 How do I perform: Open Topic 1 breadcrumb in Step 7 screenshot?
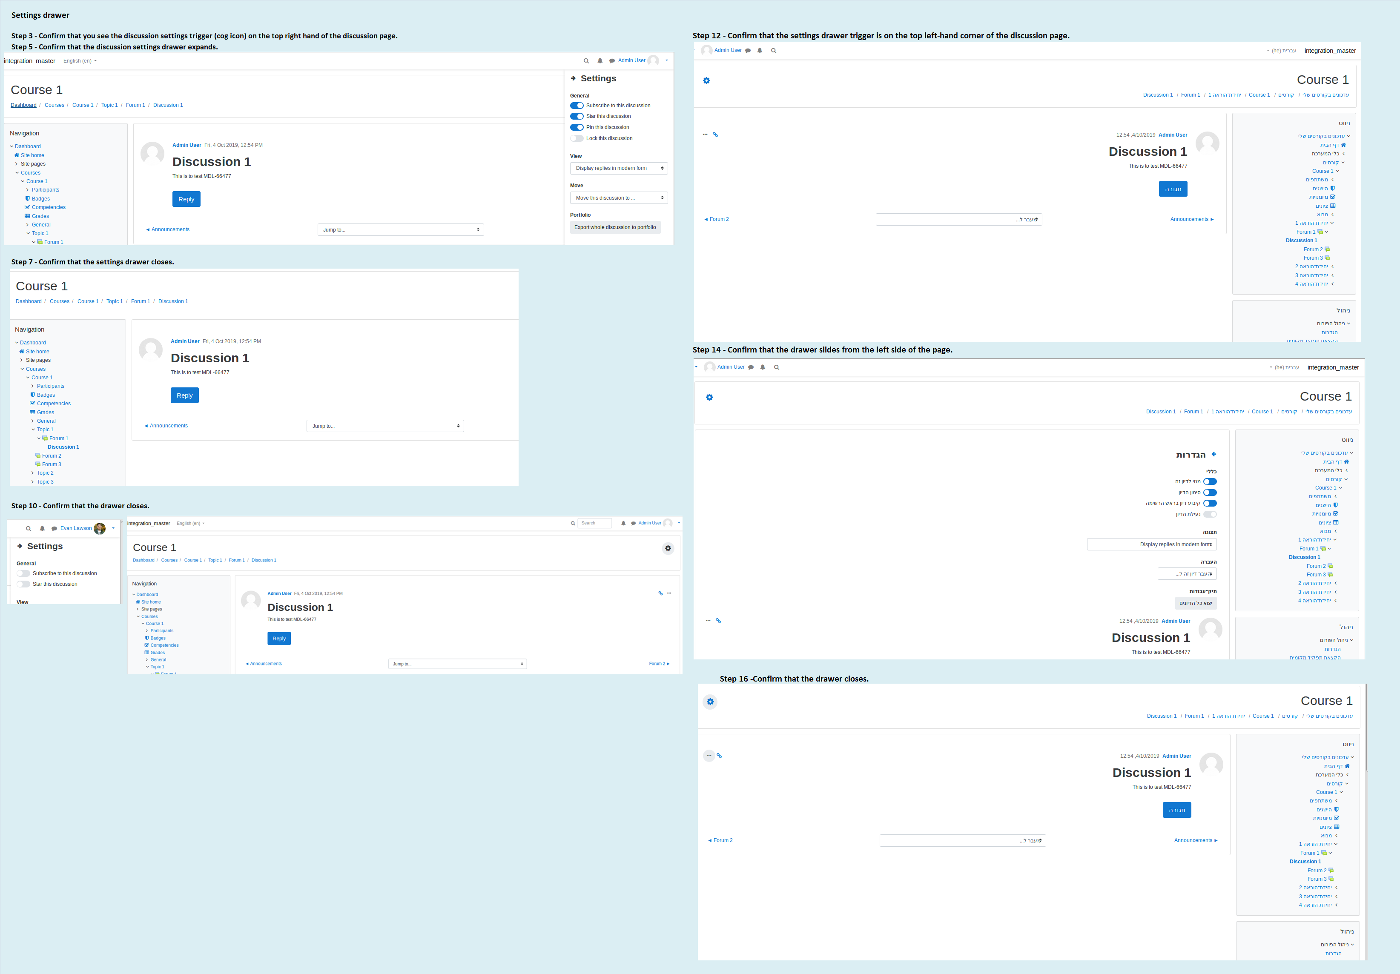[x=115, y=302]
